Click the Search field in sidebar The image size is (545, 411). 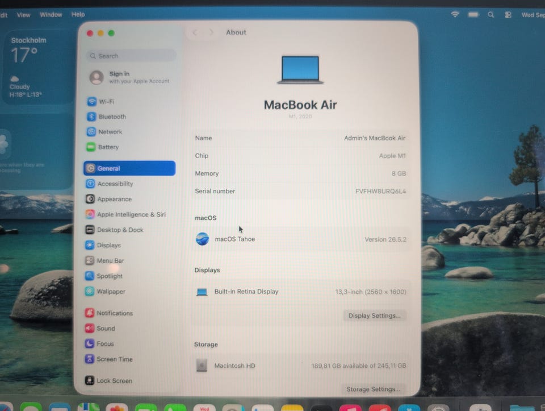pyautogui.click(x=131, y=56)
